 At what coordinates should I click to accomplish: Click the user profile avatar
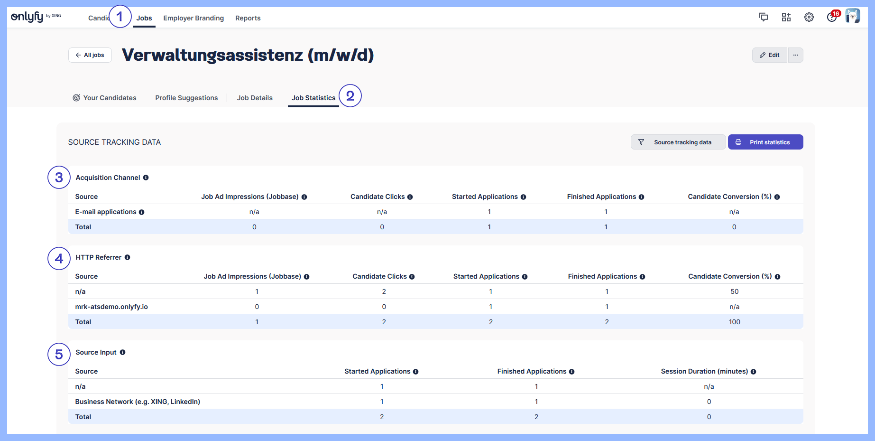852,16
